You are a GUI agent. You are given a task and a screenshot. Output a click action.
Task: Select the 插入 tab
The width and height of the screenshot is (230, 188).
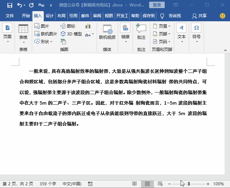(x=38, y=16)
